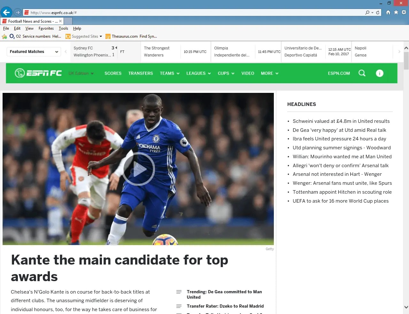The height and width of the screenshot is (314, 409).
Task: Open the Featured Matches dropdown
Action: coord(34,52)
